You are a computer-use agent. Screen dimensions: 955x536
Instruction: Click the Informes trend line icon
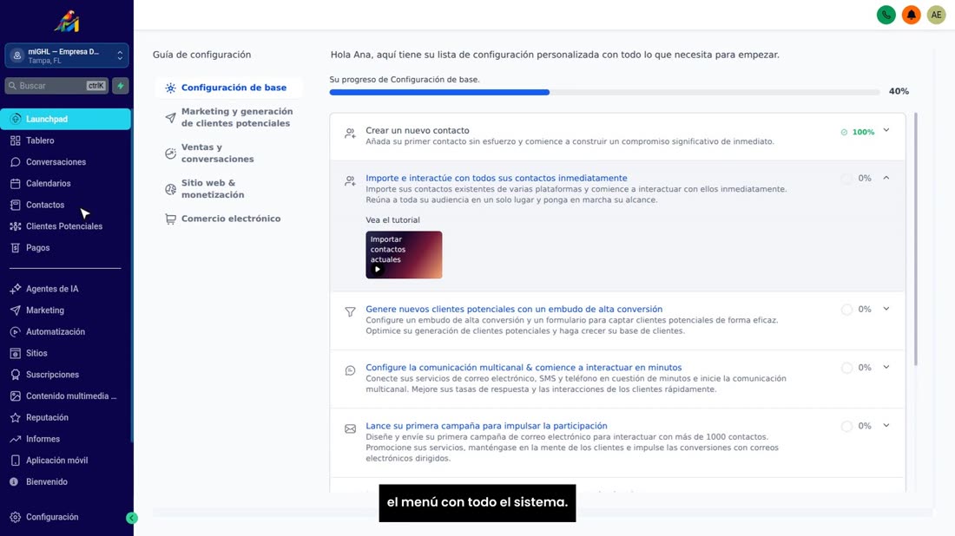[x=16, y=439]
